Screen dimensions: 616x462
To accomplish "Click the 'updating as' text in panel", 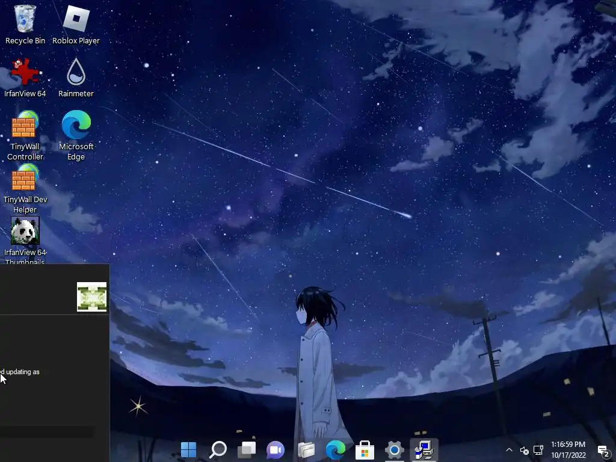I will tap(23, 372).
